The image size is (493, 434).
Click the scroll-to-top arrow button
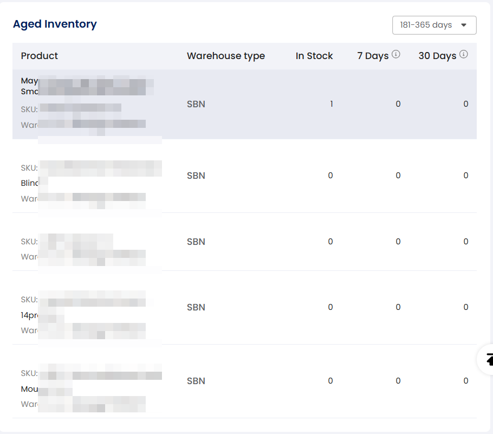click(x=488, y=359)
